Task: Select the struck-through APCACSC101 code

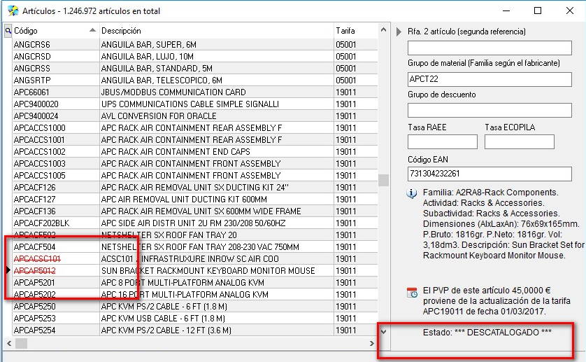Action: tap(37, 259)
